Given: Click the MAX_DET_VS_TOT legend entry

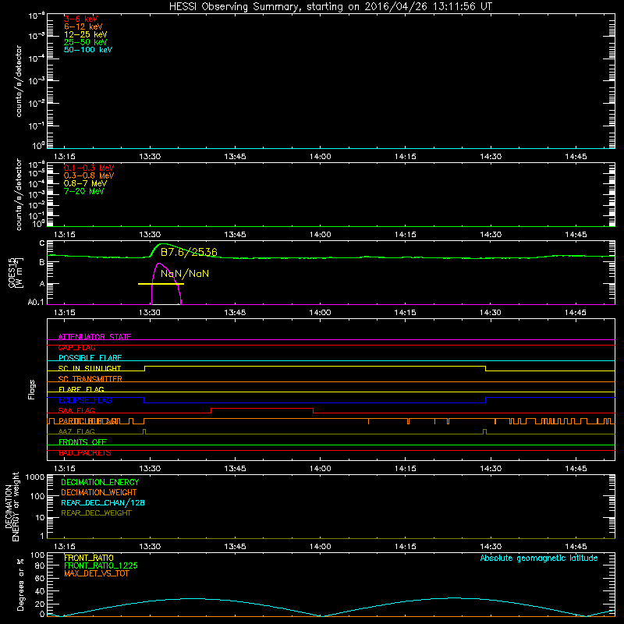Looking at the screenshot, I should pyautogui.click(x=97, y=573).
